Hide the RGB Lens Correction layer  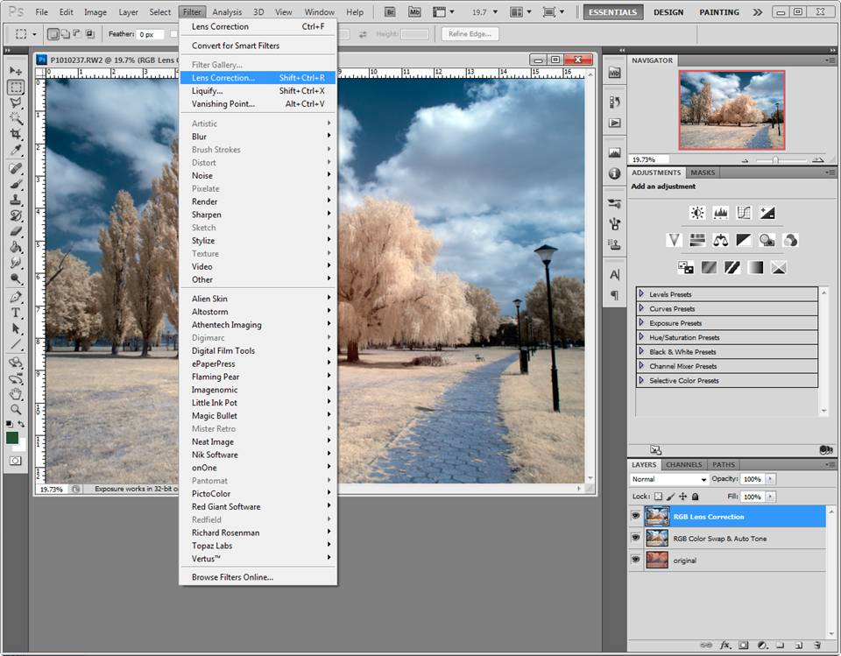[x=636, y=517]
